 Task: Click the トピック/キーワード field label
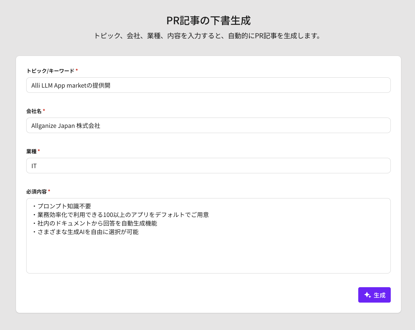50,71
